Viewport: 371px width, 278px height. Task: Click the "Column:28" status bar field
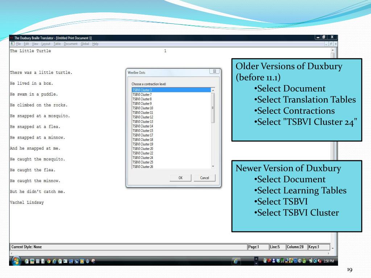tap(297, 247)
